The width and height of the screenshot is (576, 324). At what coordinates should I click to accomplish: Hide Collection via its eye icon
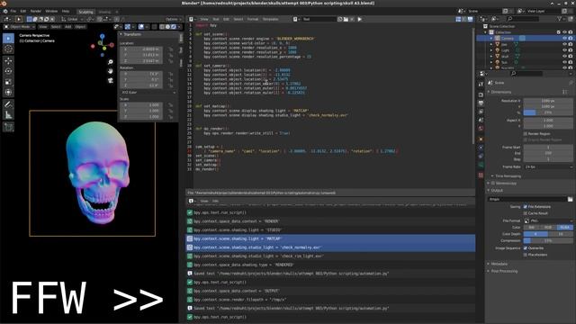click(x=564, y=32)
